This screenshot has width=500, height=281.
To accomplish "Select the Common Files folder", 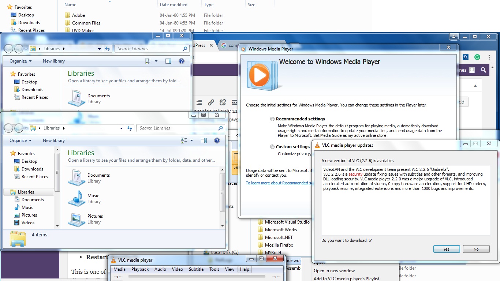I will coord(86,23).
